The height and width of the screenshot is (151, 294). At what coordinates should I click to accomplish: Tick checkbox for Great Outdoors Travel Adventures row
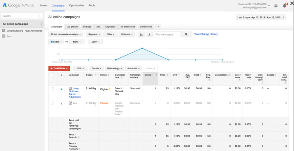click(52, 89)
